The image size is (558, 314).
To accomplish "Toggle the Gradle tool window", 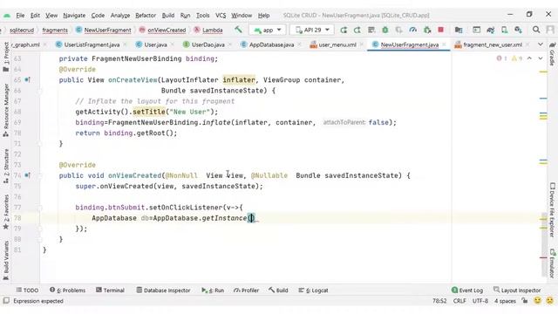I will click(x=552, y=54).
